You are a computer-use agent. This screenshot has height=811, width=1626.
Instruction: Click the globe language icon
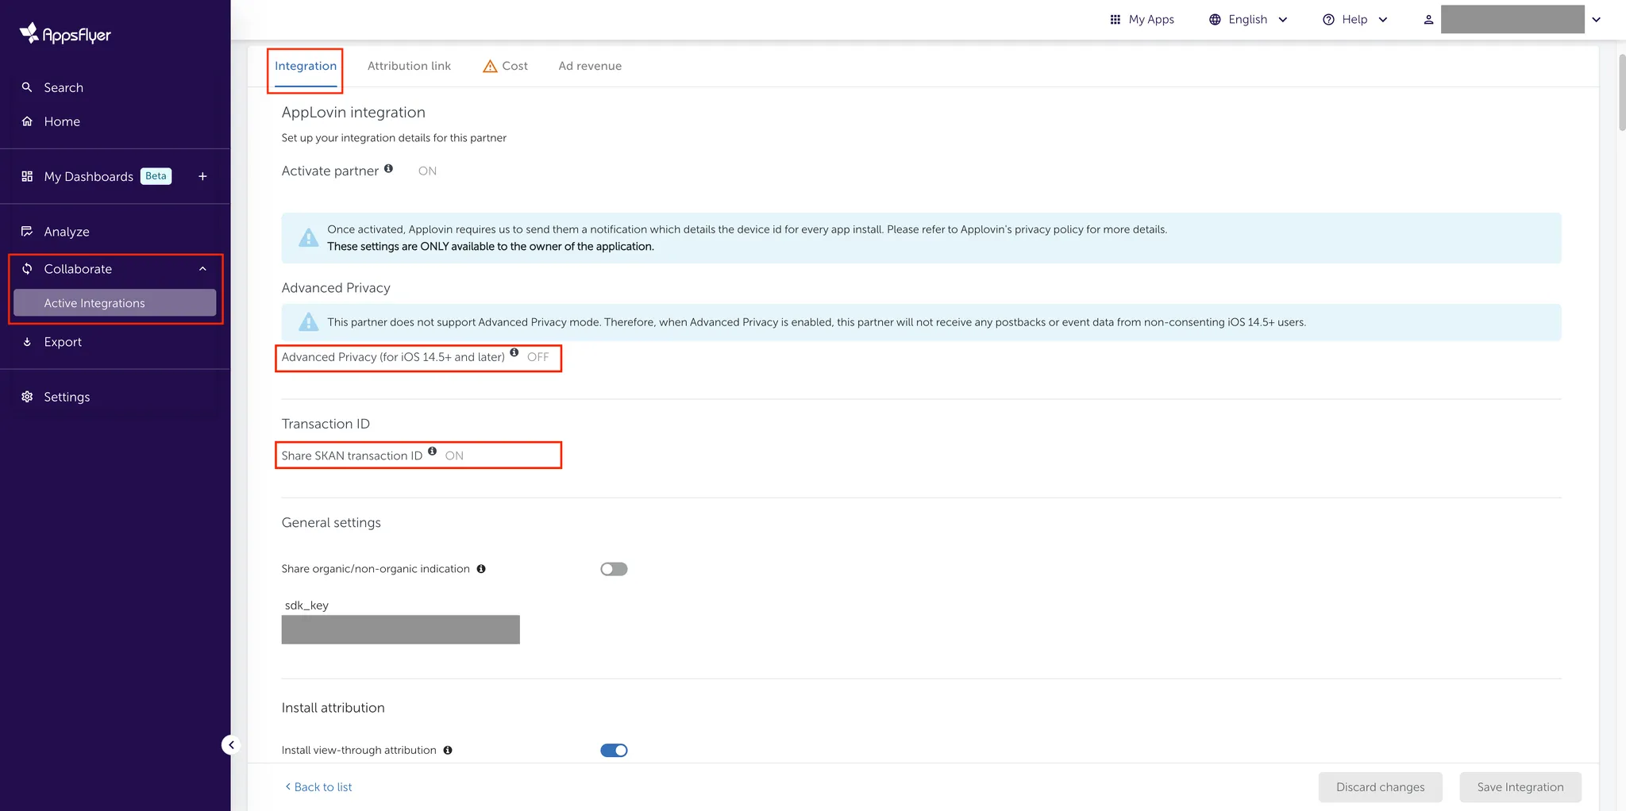[1215, 19]
